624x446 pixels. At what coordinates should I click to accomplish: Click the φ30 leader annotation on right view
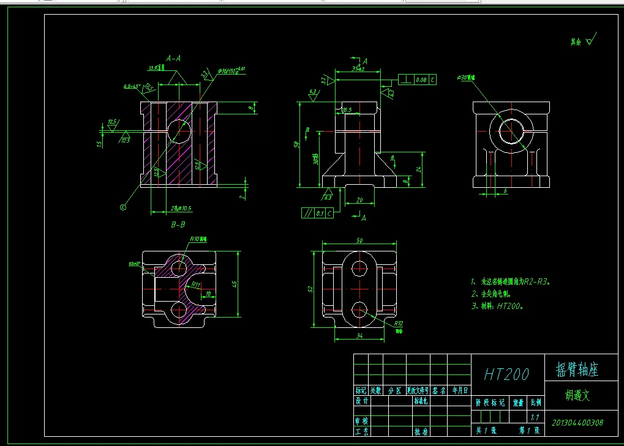pyautogui.click(x=466, y=78)
